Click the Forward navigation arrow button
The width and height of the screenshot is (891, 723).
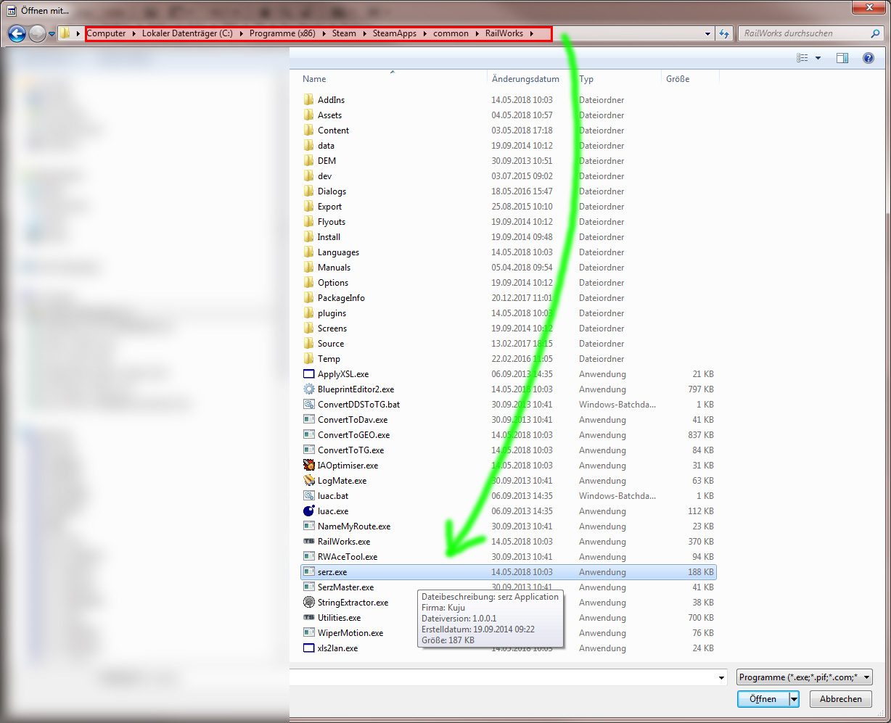tap(37, 33)
